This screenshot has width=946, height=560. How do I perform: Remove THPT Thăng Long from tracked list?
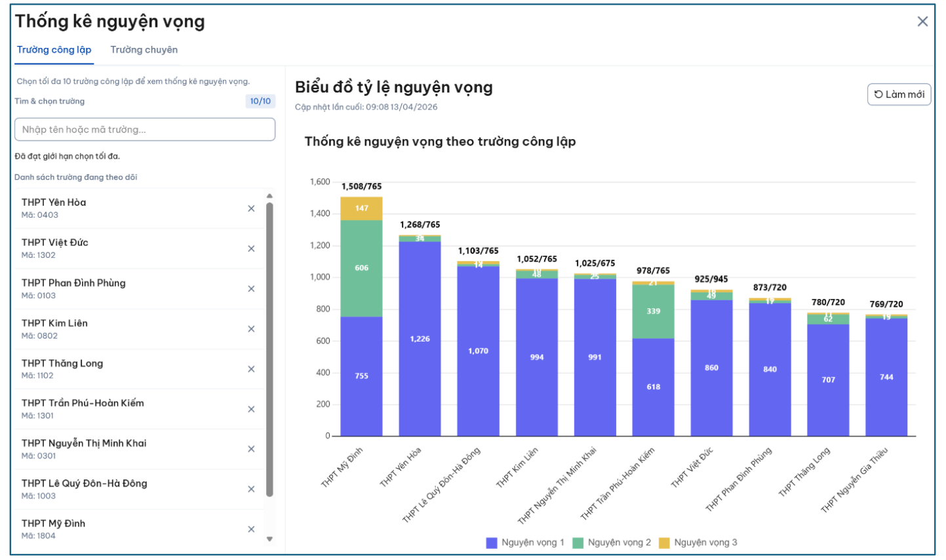pos(251,369)
